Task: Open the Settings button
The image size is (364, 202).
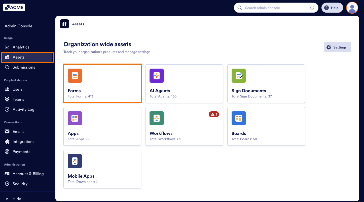Action: pyautogui.click(x=337, y=47)
